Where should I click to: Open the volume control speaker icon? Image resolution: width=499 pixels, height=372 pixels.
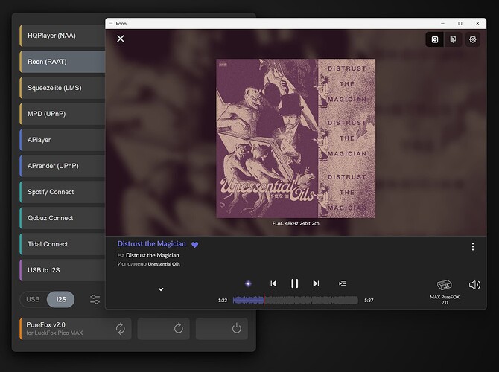(x=474, y=285)
